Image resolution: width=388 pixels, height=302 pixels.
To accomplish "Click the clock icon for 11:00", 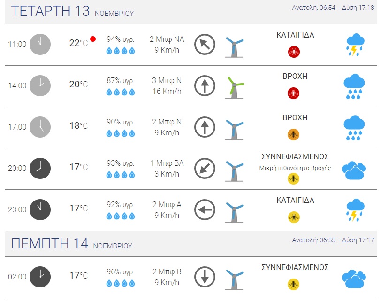I will point(40,44).
